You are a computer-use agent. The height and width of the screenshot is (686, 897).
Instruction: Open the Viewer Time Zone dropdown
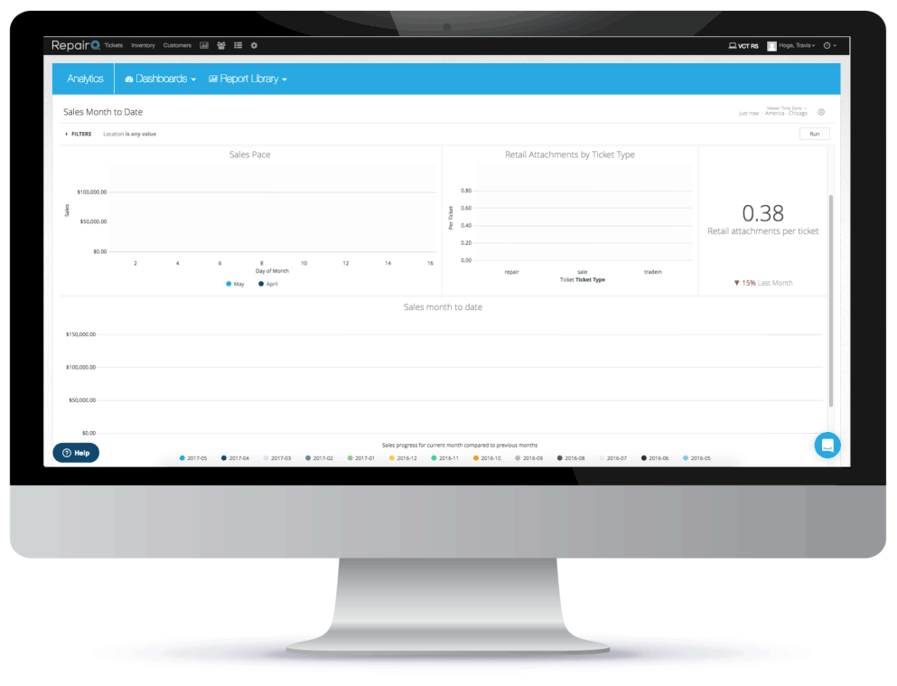coord(787,108)
